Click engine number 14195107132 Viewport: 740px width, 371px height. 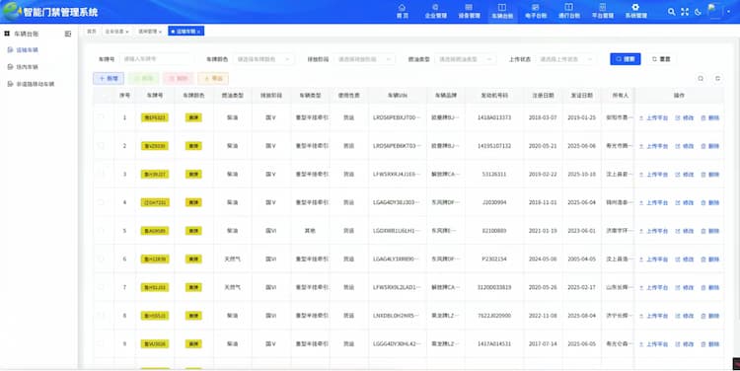[494, 146]
